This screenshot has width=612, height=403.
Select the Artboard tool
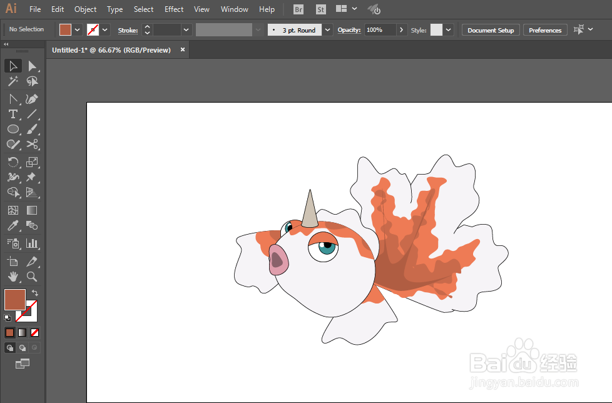pyautogui.click(x=13, y=262)
